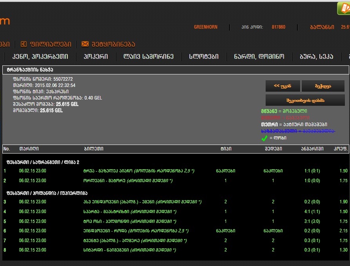Open the ნარდი, დომინო menu
Image resolution: width=350 pixels, height=266 pixels.
(x=259, y=56)
